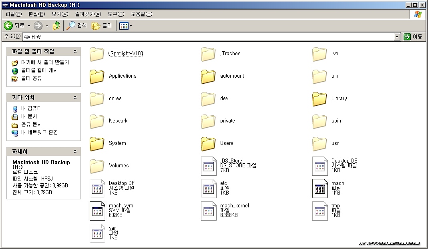Click the mach_kernel file name
The width and height of the screenshot is (428, 249).
235,206
